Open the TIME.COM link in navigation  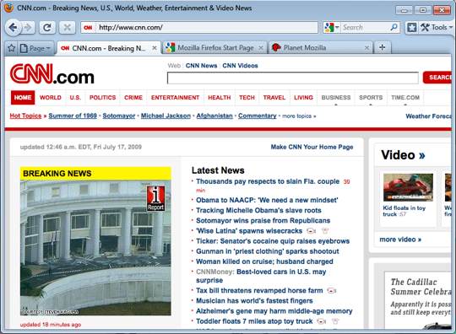tap(405, 98)
